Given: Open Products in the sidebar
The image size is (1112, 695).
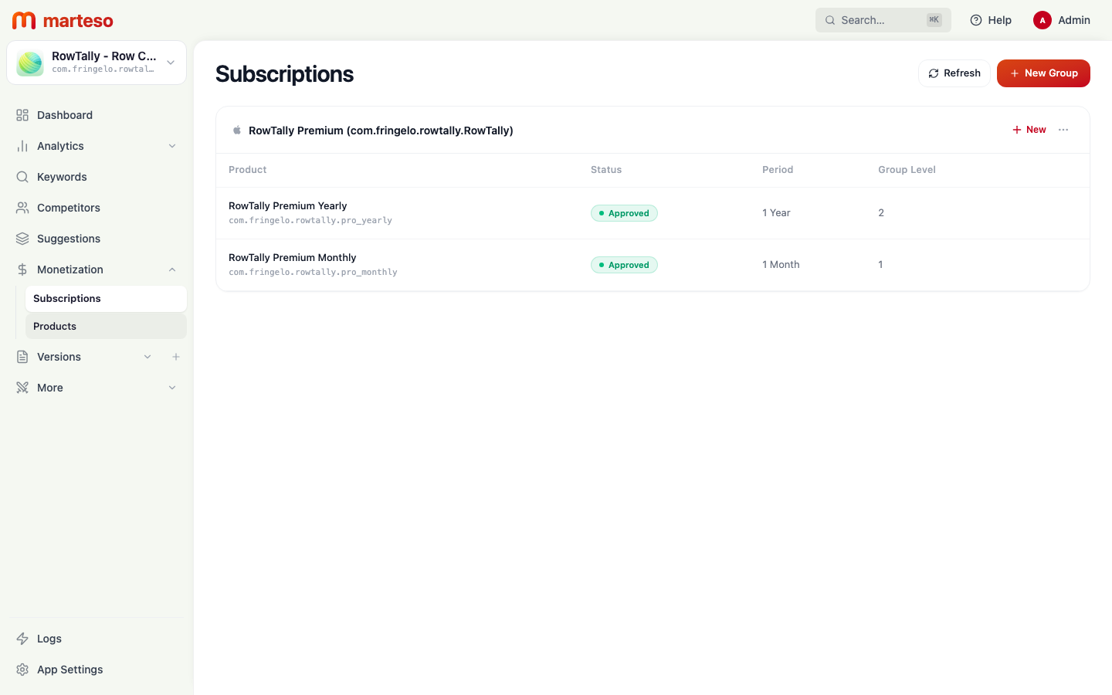Looking at the screenshot, I should 106,326.
